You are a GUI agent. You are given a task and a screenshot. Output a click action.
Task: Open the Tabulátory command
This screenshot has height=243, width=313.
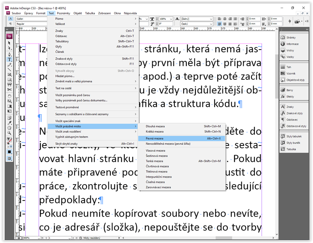pos(93,41)
